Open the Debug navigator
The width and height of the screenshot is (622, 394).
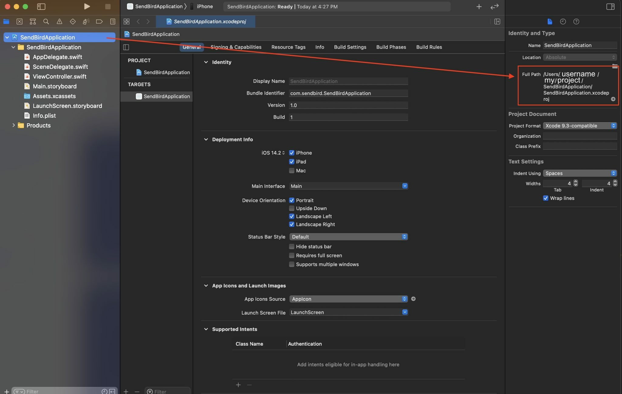[x=86, y=22]
